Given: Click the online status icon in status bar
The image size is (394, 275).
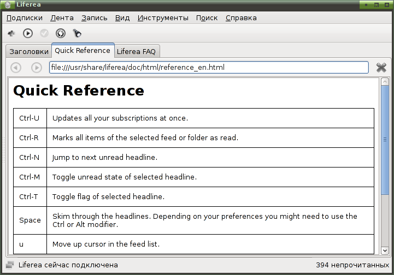Looking at the screenshot, I should coord(10,265).
